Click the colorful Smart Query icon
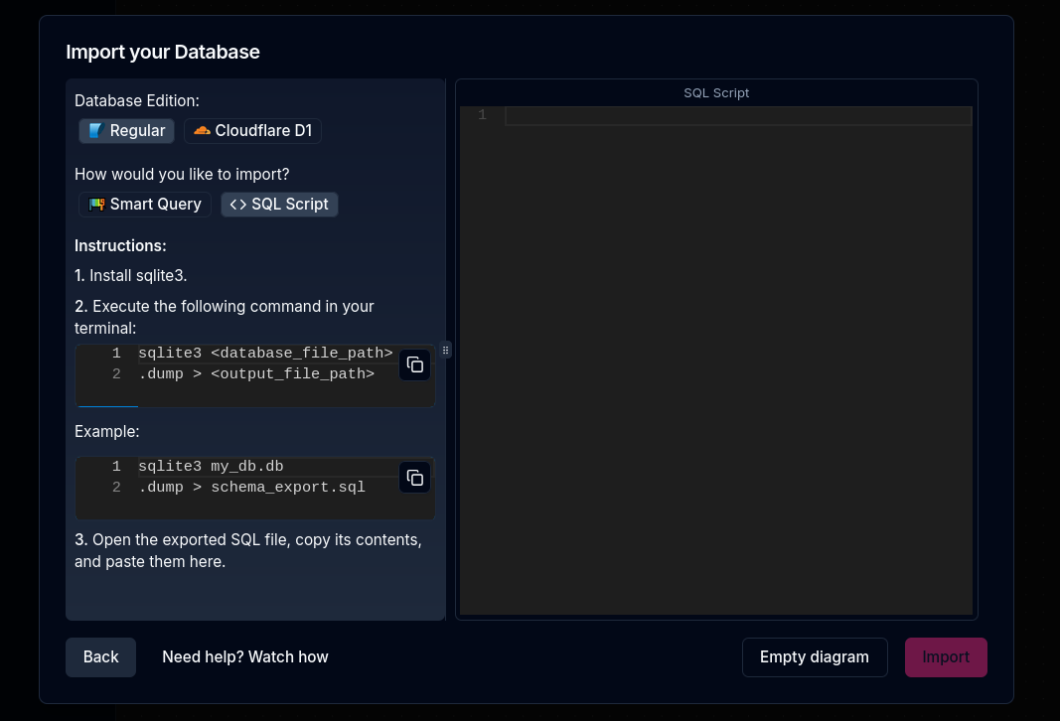Screen dimensions: 1060x721 tap(96, 205)
